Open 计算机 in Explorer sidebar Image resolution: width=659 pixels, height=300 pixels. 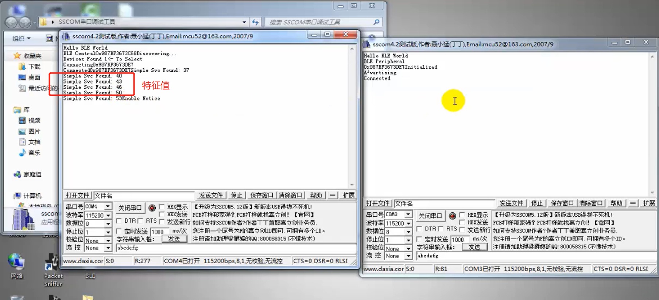click(28, 196)
